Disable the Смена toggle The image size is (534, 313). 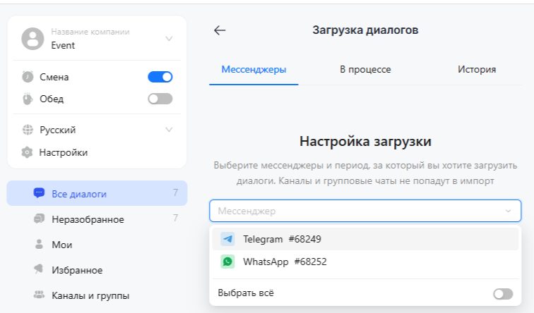click(160, 77)
